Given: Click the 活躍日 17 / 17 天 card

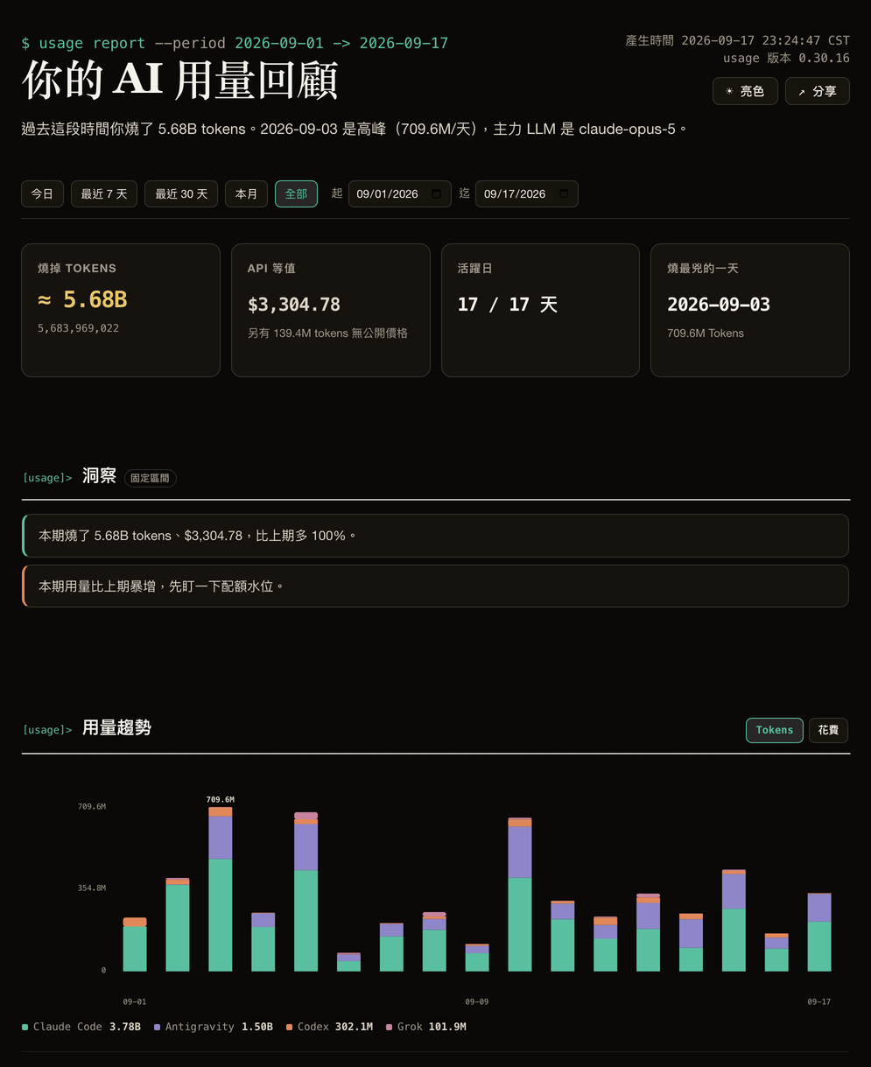Looking at the screenshot, I should pyautogui.click(x=540, y=310).
